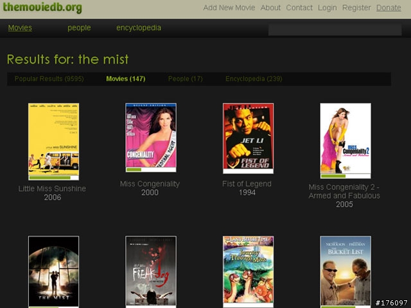Click the year 2005 under Miss Congeniality 2

click(344, 204)
